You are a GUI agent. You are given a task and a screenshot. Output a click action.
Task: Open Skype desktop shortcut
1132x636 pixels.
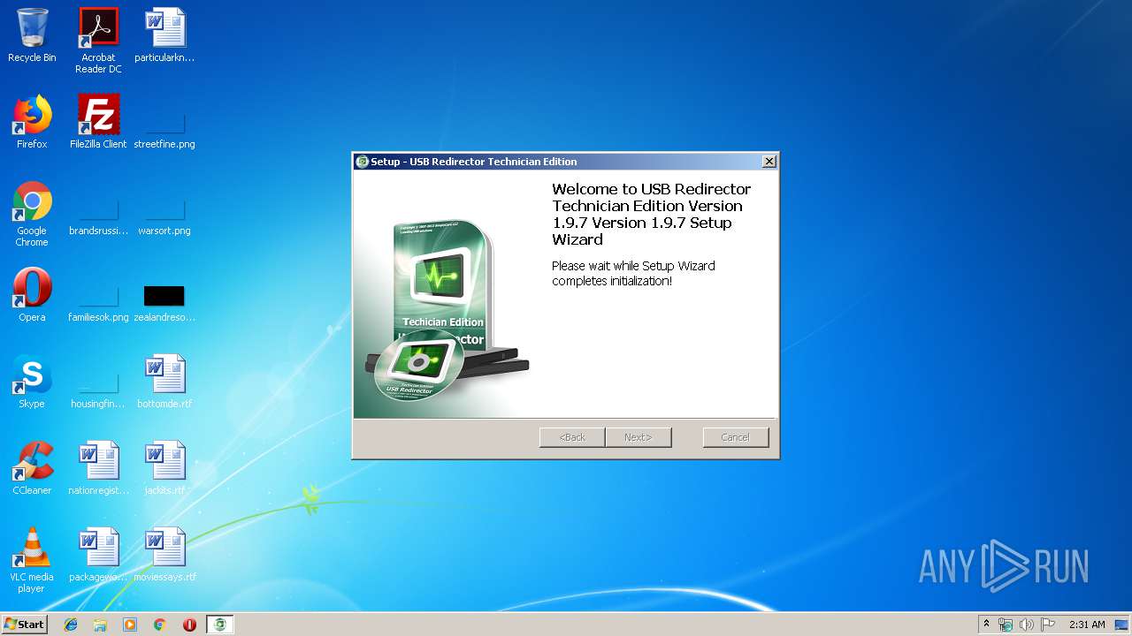(32, 382)
